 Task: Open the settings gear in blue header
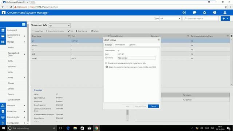click(x=205, y=13)
